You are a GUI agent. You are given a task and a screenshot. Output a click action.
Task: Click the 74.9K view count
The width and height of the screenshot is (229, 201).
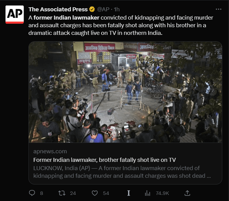(162, 193)
